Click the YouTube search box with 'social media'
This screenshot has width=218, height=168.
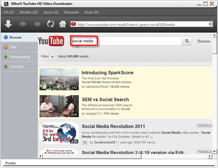[x=126, y=41]
